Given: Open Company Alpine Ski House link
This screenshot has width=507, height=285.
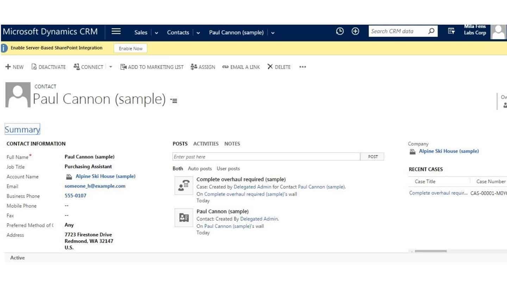Looking at the screenshot, I should pos(449,151).
